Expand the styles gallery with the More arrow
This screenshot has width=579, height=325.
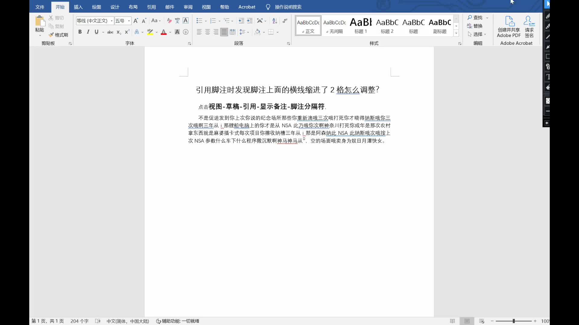(x=456, y=33)
